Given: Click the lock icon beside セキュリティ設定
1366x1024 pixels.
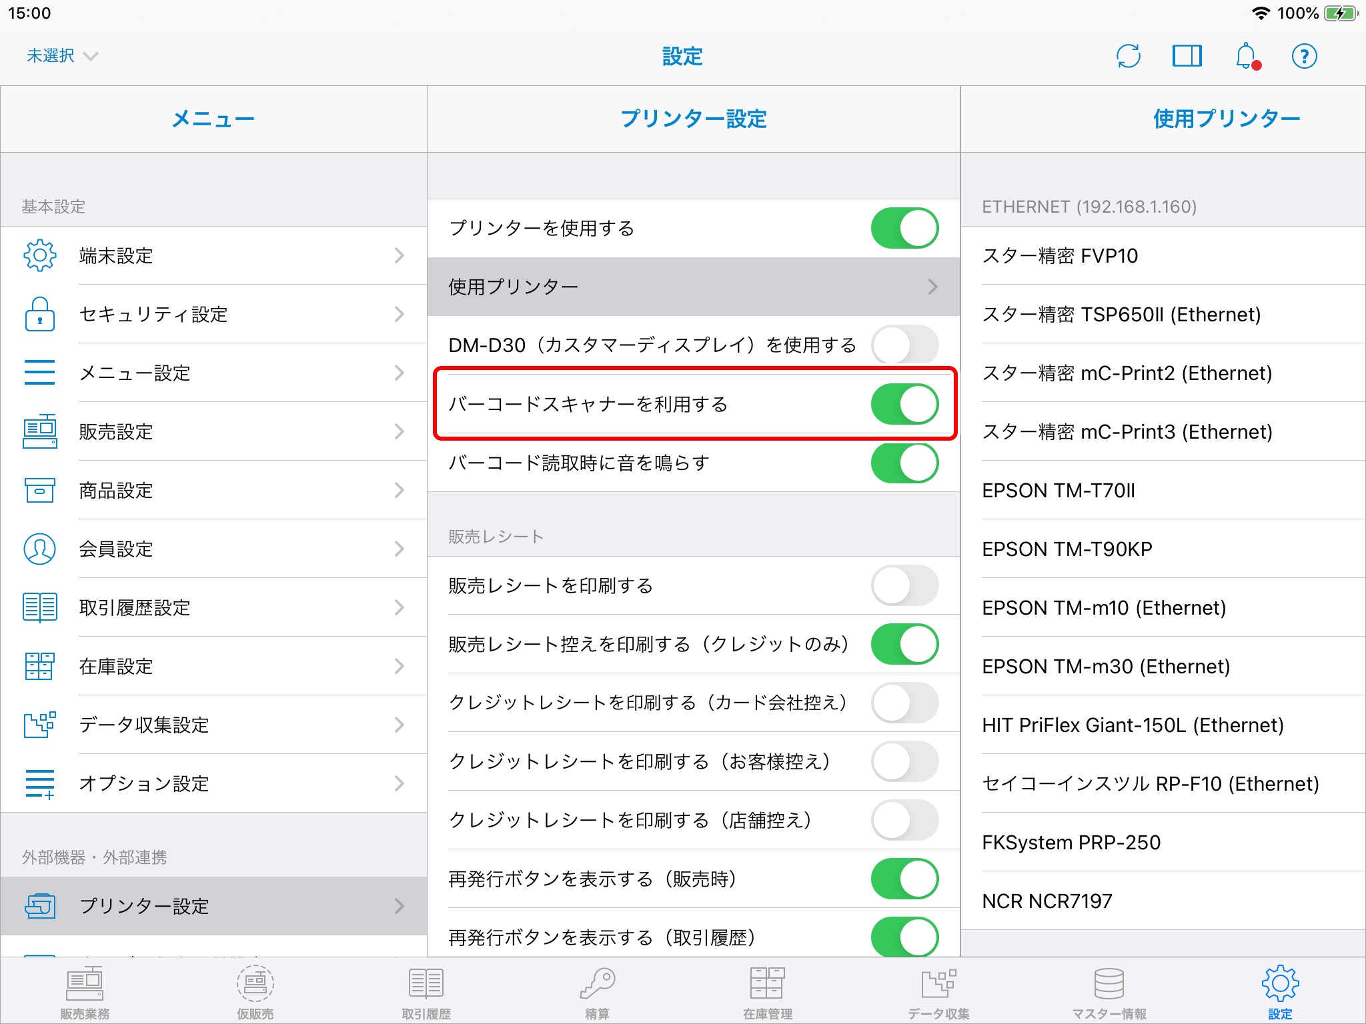Looking at the screenshot, I should coord(40,314).
